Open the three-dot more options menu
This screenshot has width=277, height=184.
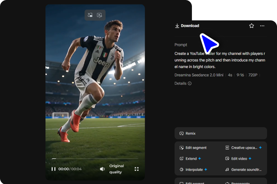[262, 26]
